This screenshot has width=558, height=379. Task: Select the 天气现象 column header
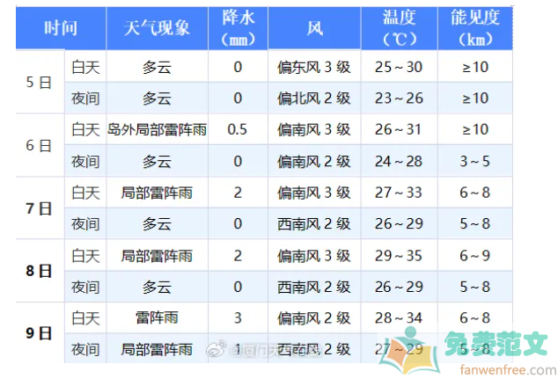point(156,28)
